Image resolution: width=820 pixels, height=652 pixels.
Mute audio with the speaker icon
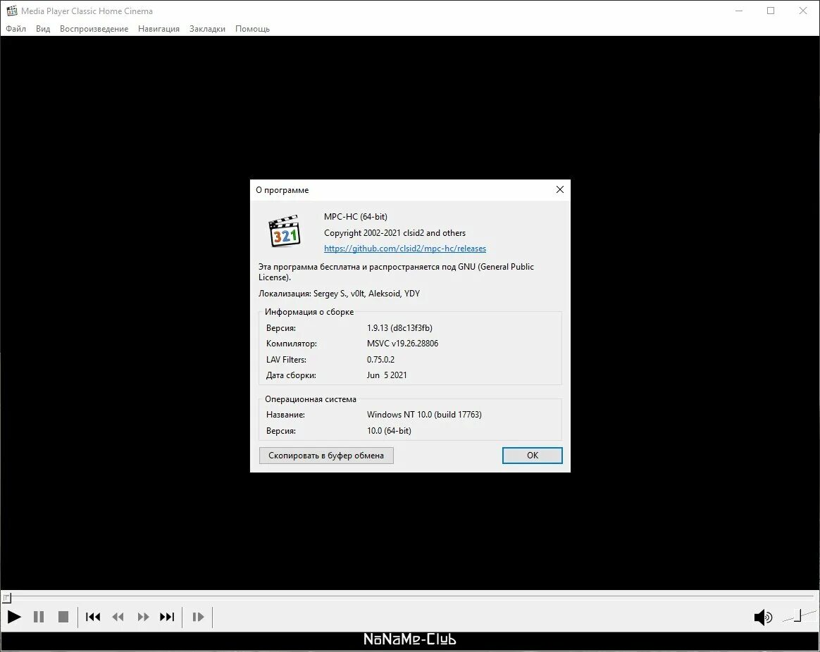coord(763,617)
